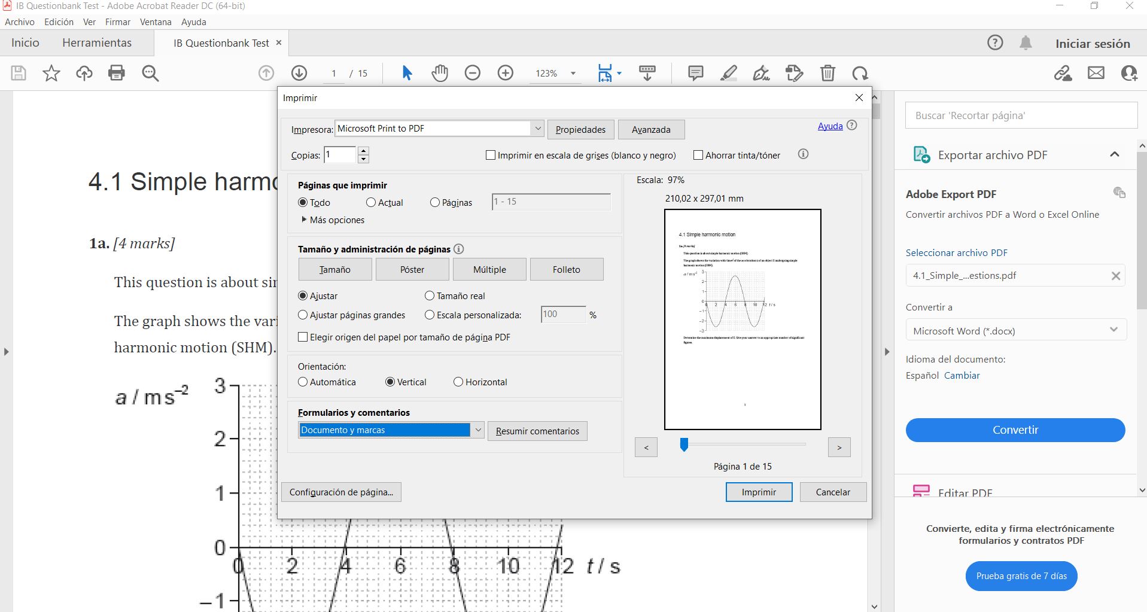
Task: Select the Hand pan tool
Action: coord(440,73)
